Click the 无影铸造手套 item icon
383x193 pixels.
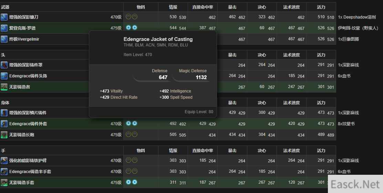tap(4, 183)
